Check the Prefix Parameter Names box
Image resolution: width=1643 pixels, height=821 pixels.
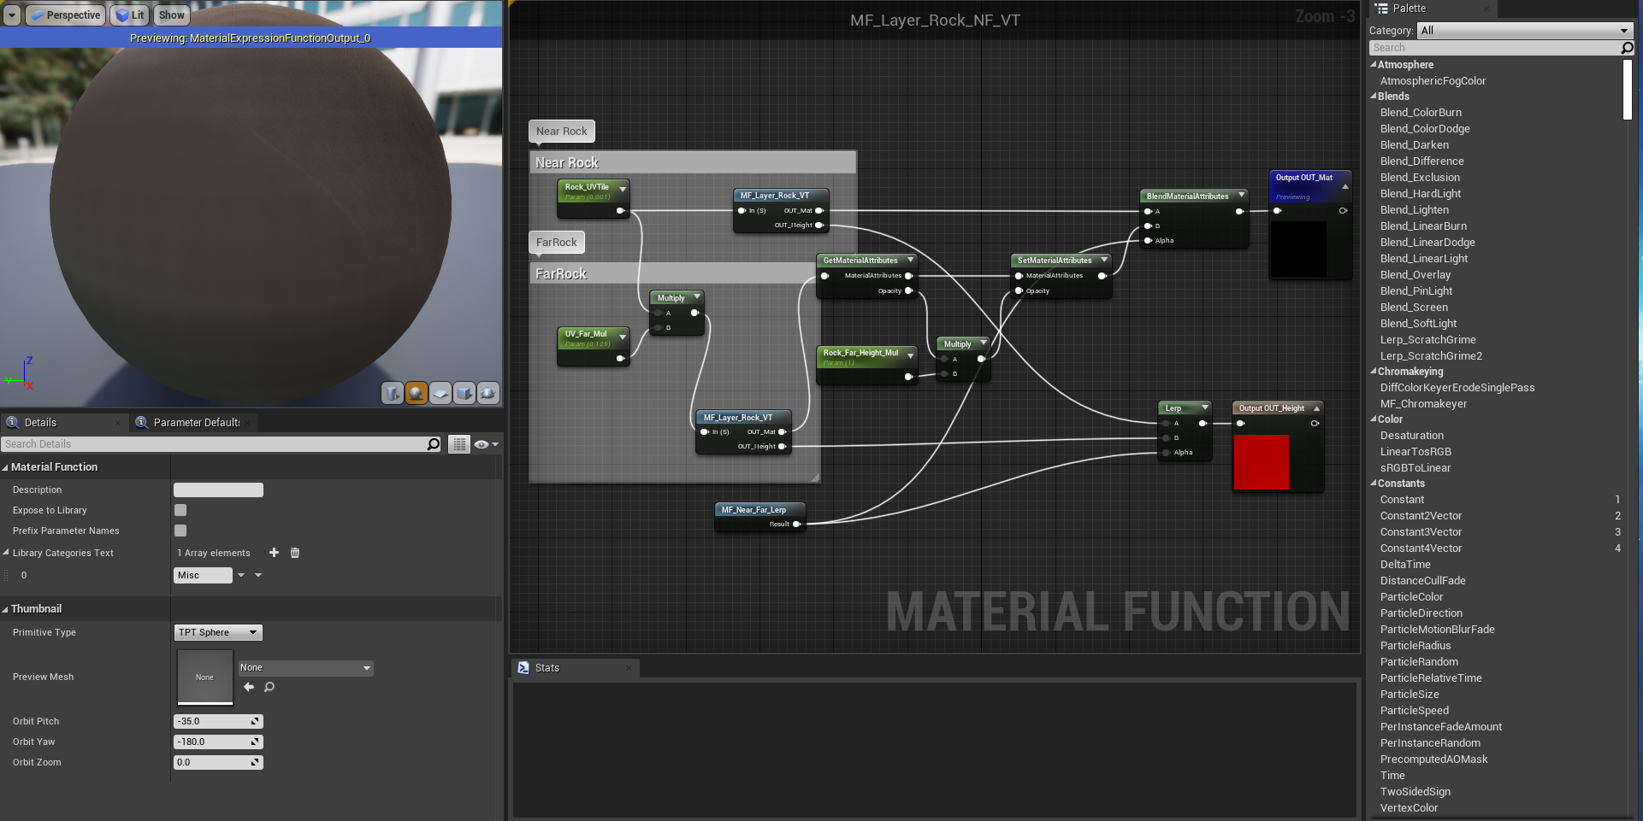tap(180, 531)
